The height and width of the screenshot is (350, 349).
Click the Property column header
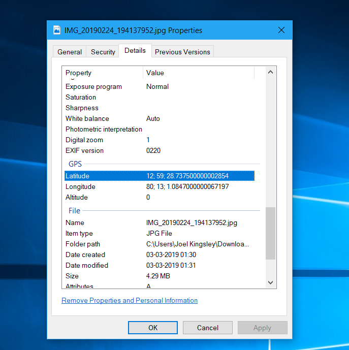(x=103, y=73)
